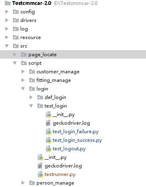
Task: Collapse the src folder arrow
Action: pyautogui.click(x=6, y=46)
